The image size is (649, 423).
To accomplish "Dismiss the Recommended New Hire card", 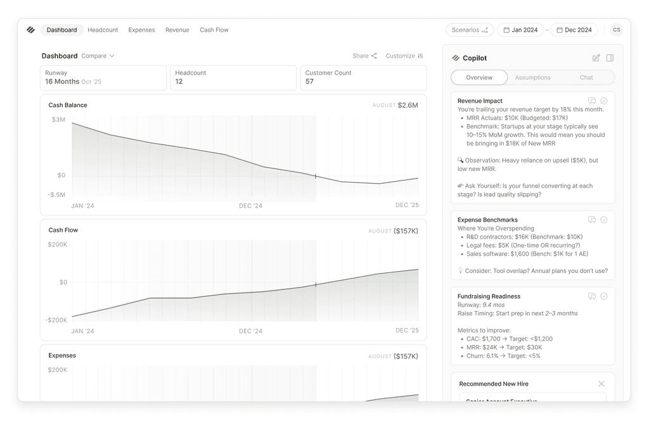I will tap(601, 383).
